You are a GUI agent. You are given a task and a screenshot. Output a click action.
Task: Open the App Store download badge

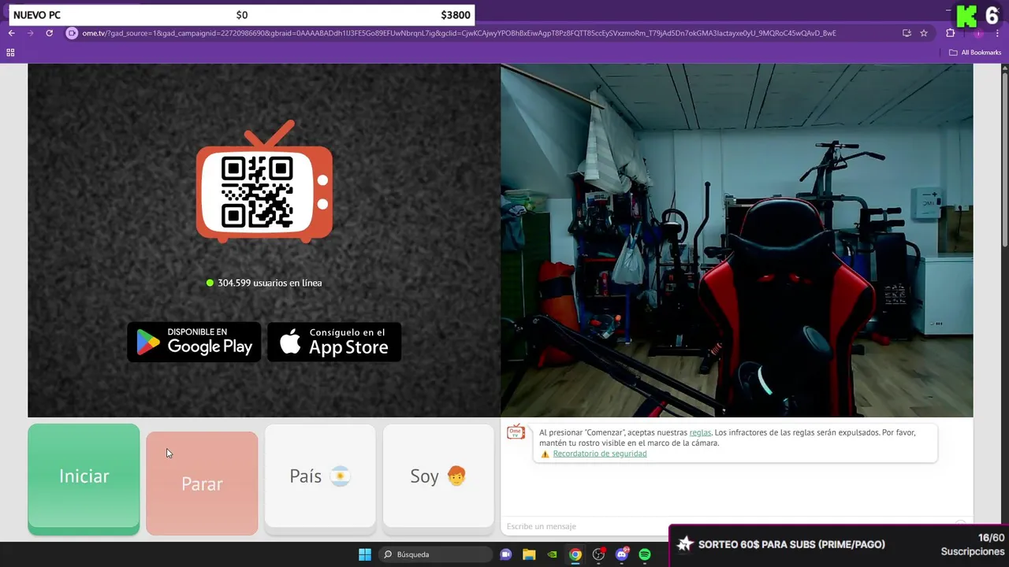pyautogui.click(x=334, y=342)
